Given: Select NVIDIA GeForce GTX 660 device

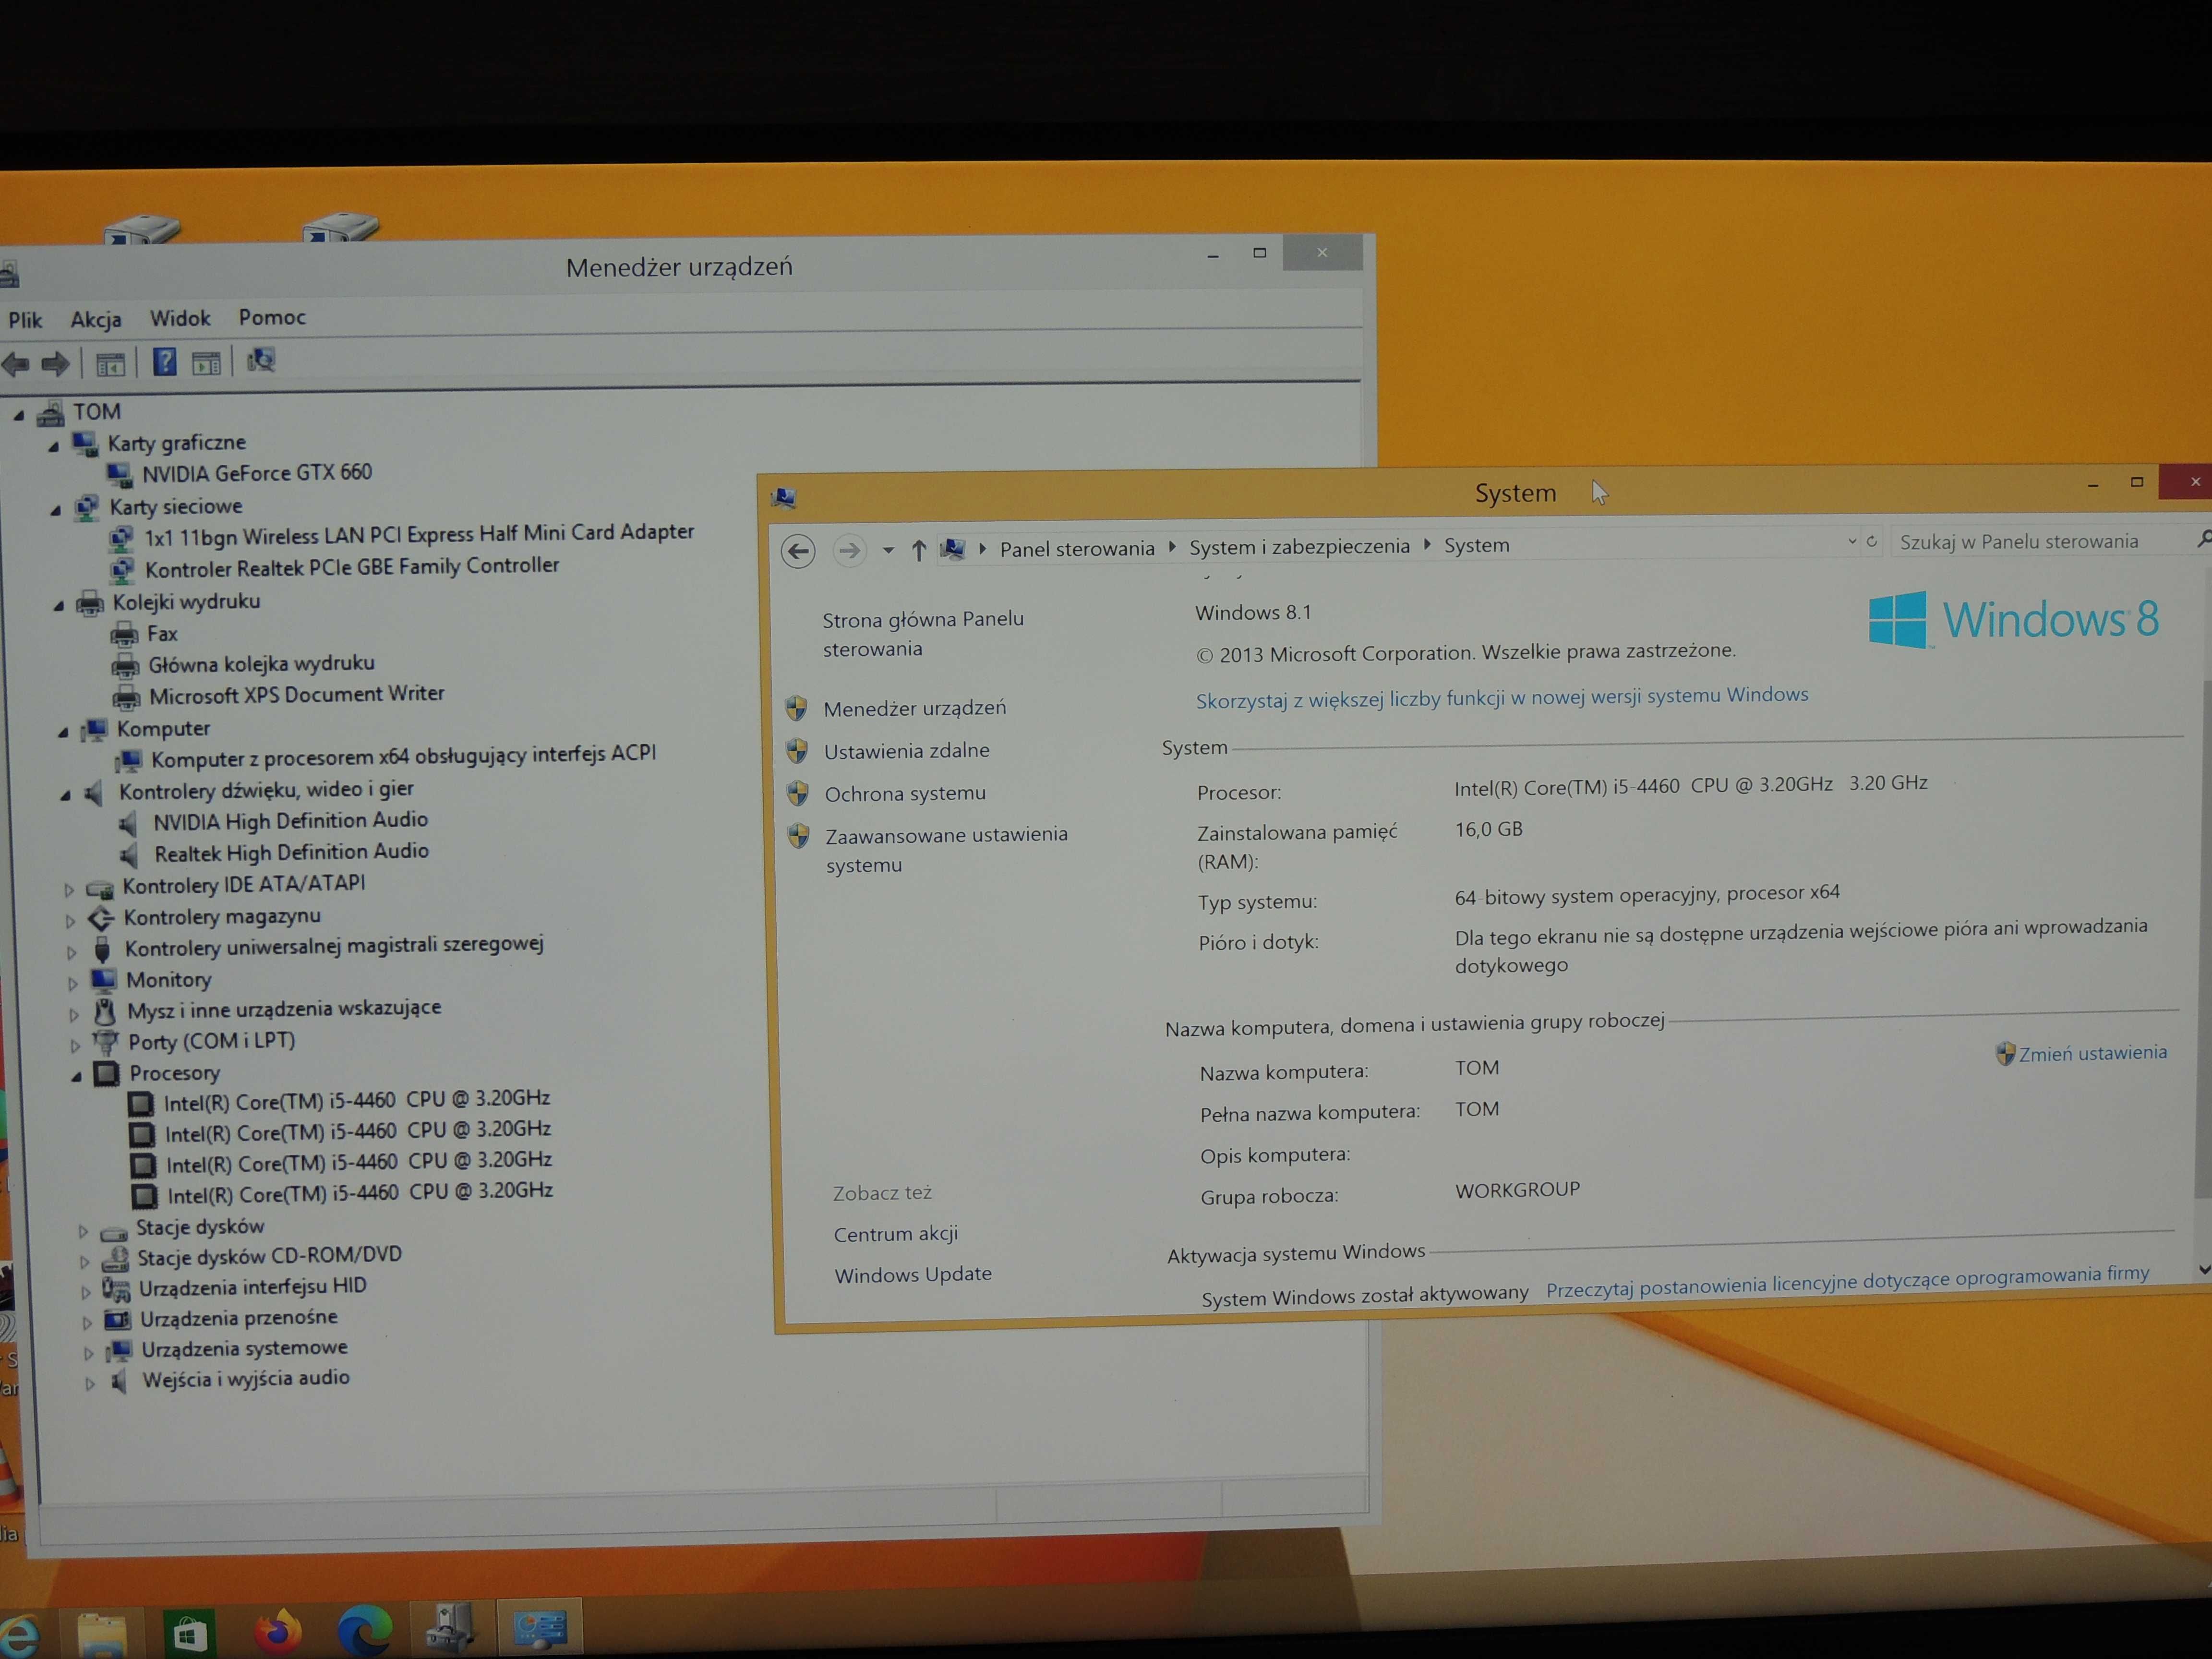Looking at the screenshot, I should (256, 472).
